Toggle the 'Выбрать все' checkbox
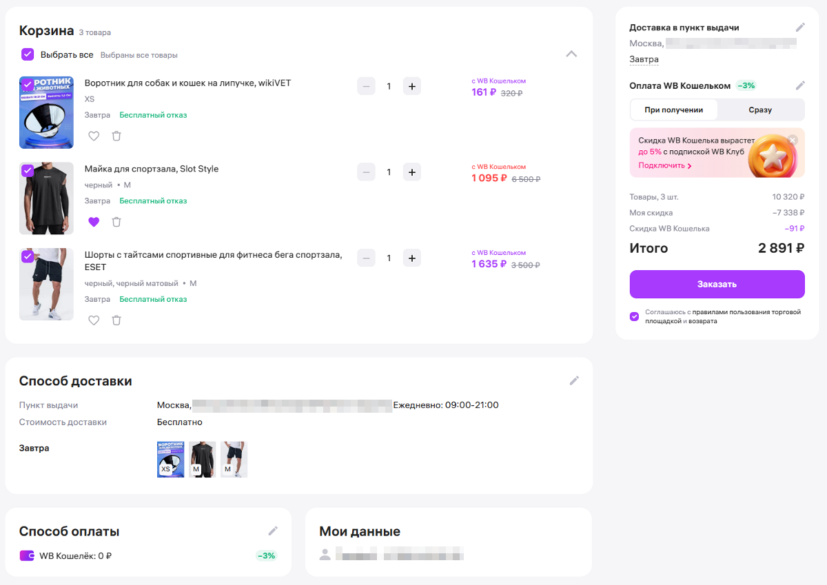Image resolution: width=827 pixels, height=585 pixels. tap(28, 54)
